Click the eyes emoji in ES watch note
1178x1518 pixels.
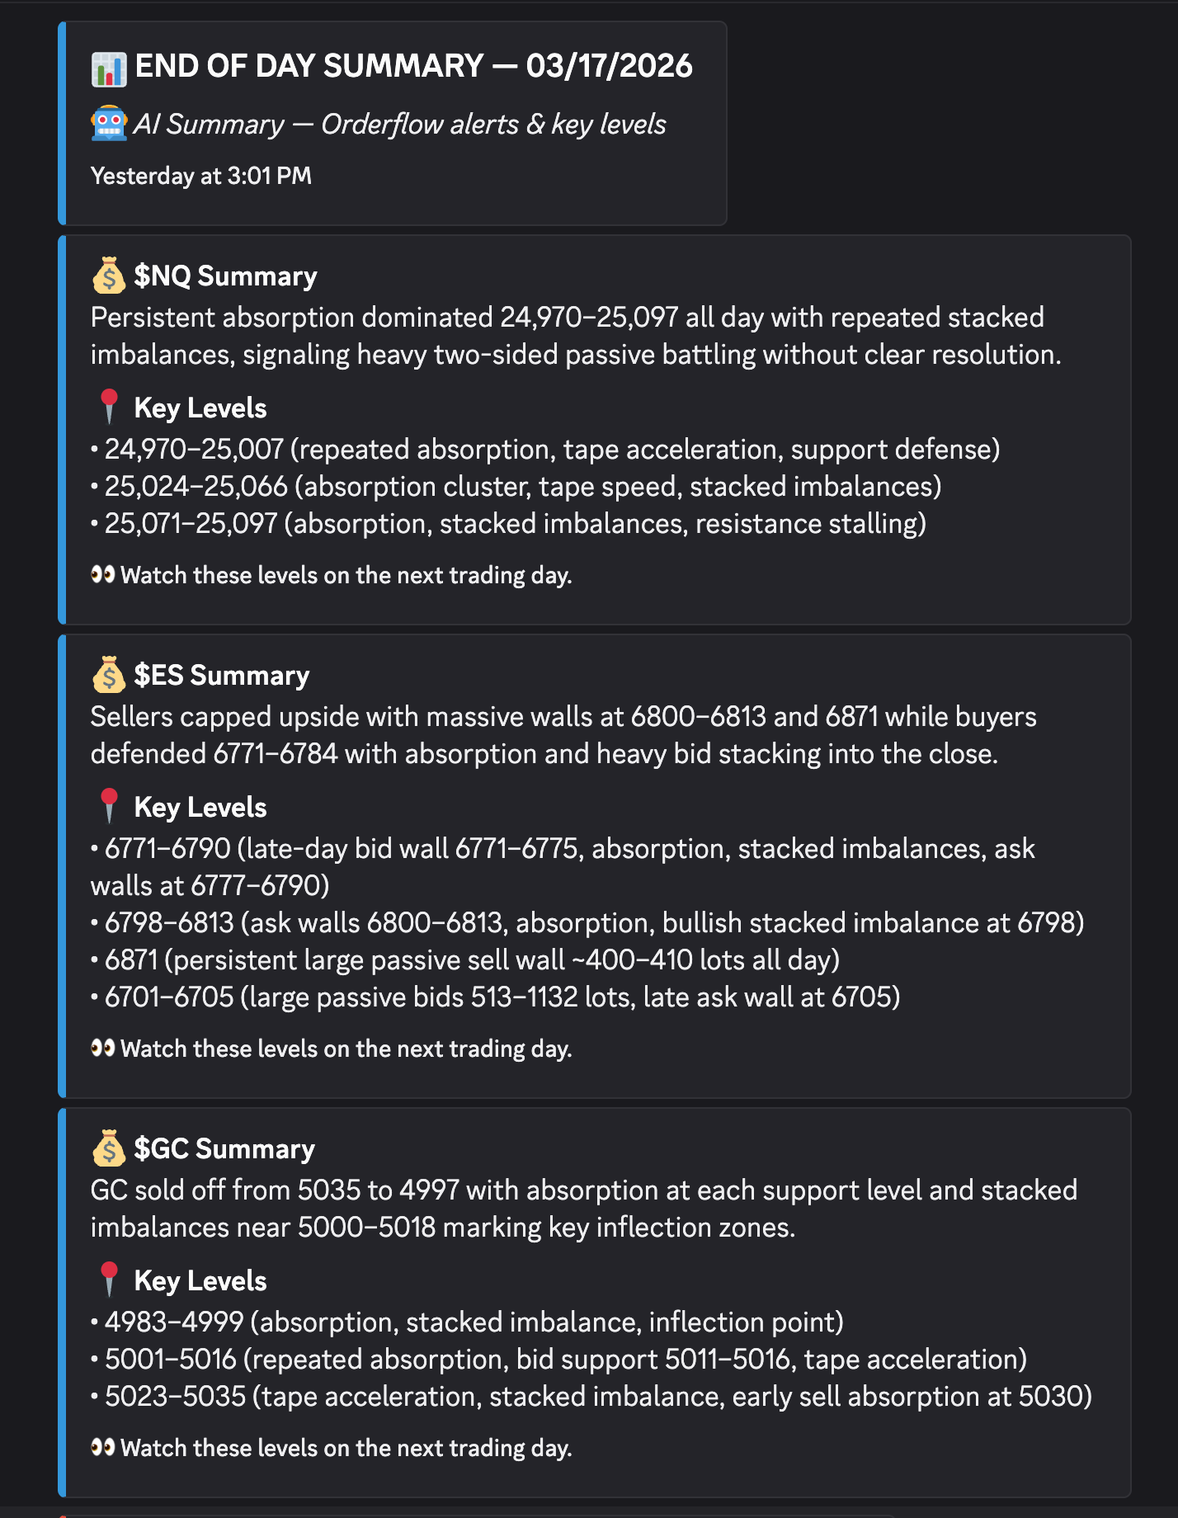coord(103,1048)
